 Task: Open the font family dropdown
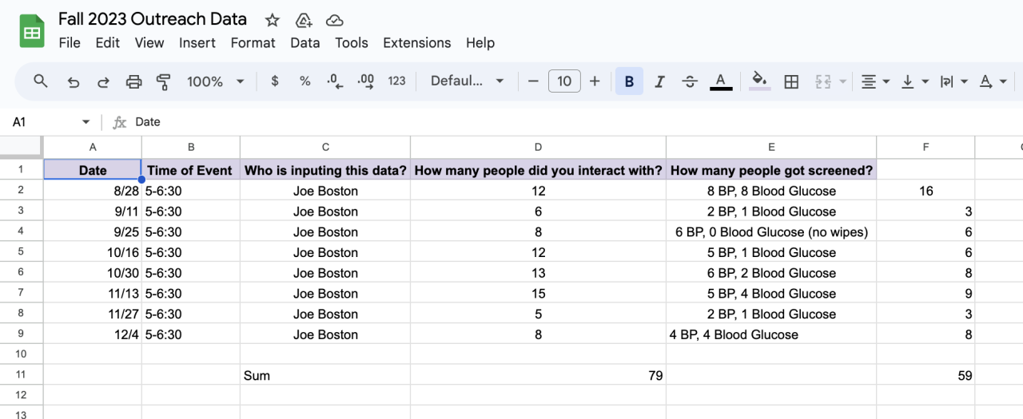pos(467,81)
